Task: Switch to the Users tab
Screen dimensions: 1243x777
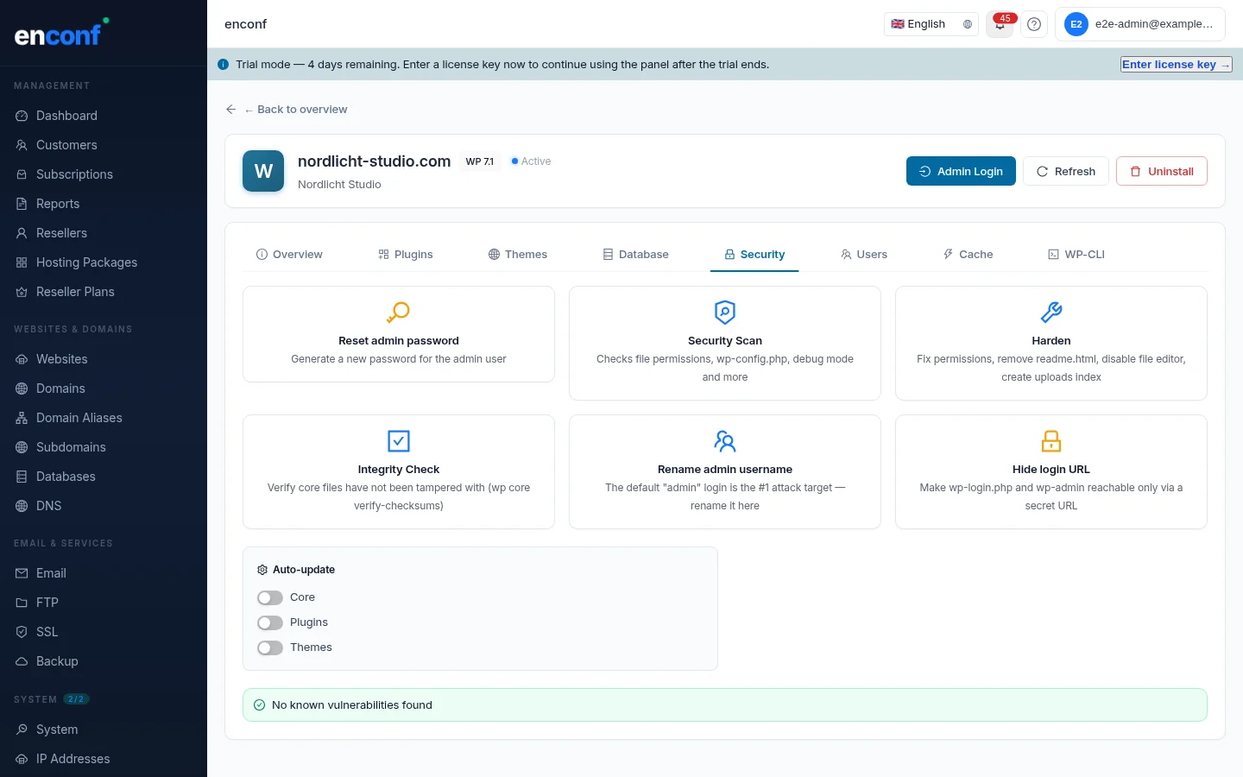Action: (x=864, y=255)
